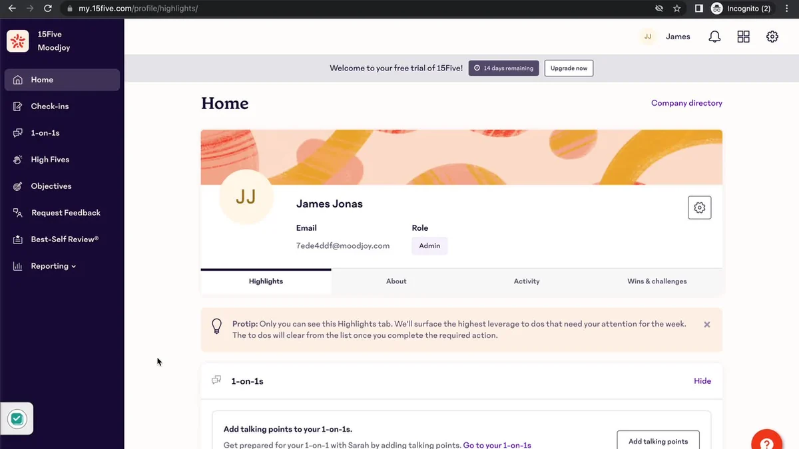The width and height of the screenshot is (799, 449).
Task: Open notifications bell
Action: coord(714,37)
